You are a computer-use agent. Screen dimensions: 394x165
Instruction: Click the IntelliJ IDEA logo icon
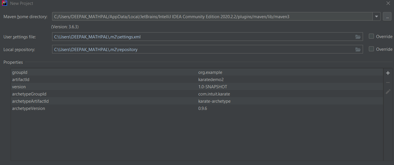[x=4, y=3]
